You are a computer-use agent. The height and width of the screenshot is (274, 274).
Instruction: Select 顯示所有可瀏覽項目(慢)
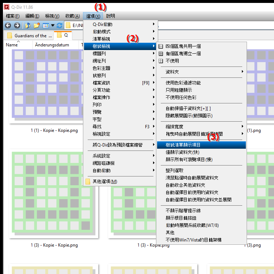(x=201, y=160)
